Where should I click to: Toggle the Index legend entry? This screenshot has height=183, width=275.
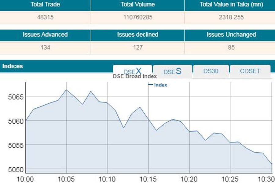158,85
